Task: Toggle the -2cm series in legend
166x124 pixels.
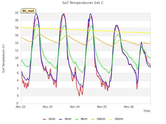Action: pyautogui.click(x=49, y=119)
